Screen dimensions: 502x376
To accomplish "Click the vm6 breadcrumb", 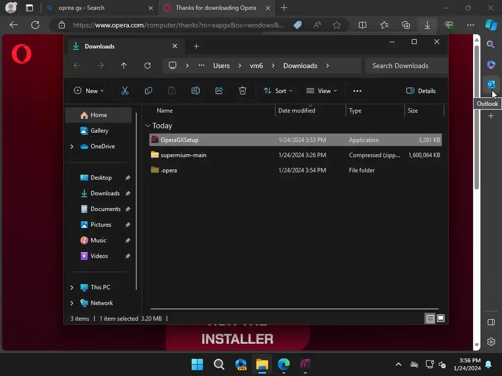I will (256, 66).
